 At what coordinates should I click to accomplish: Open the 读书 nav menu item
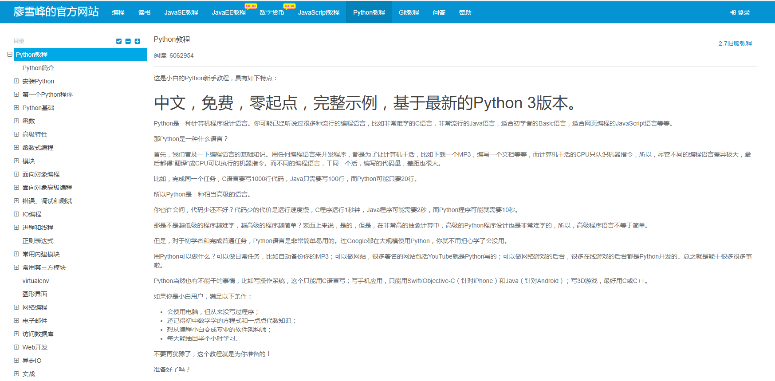pyautogui.click(x=144, y=12)
